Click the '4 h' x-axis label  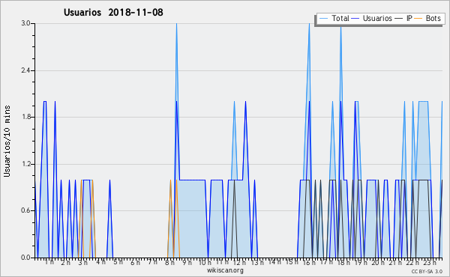[100, 262]
